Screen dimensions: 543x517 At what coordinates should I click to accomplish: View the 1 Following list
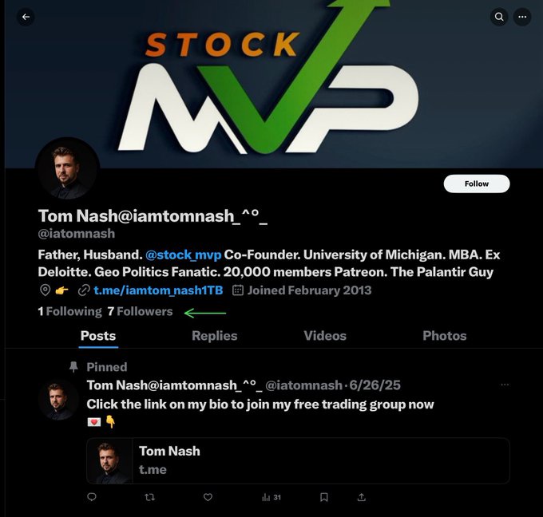(x=69, y=311)
